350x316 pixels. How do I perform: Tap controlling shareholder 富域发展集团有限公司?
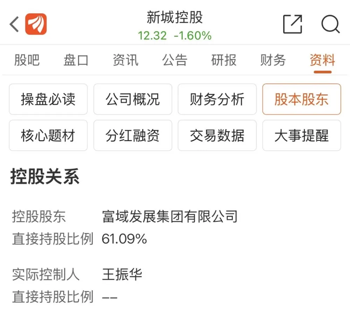tap(170, 216)
